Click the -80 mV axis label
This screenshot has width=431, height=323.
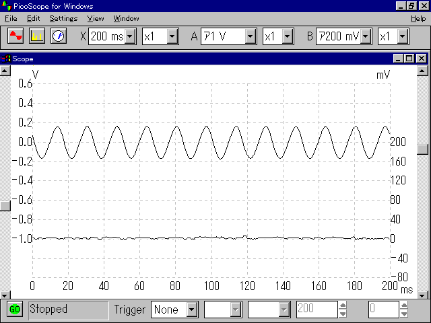[x=399, y=277]
